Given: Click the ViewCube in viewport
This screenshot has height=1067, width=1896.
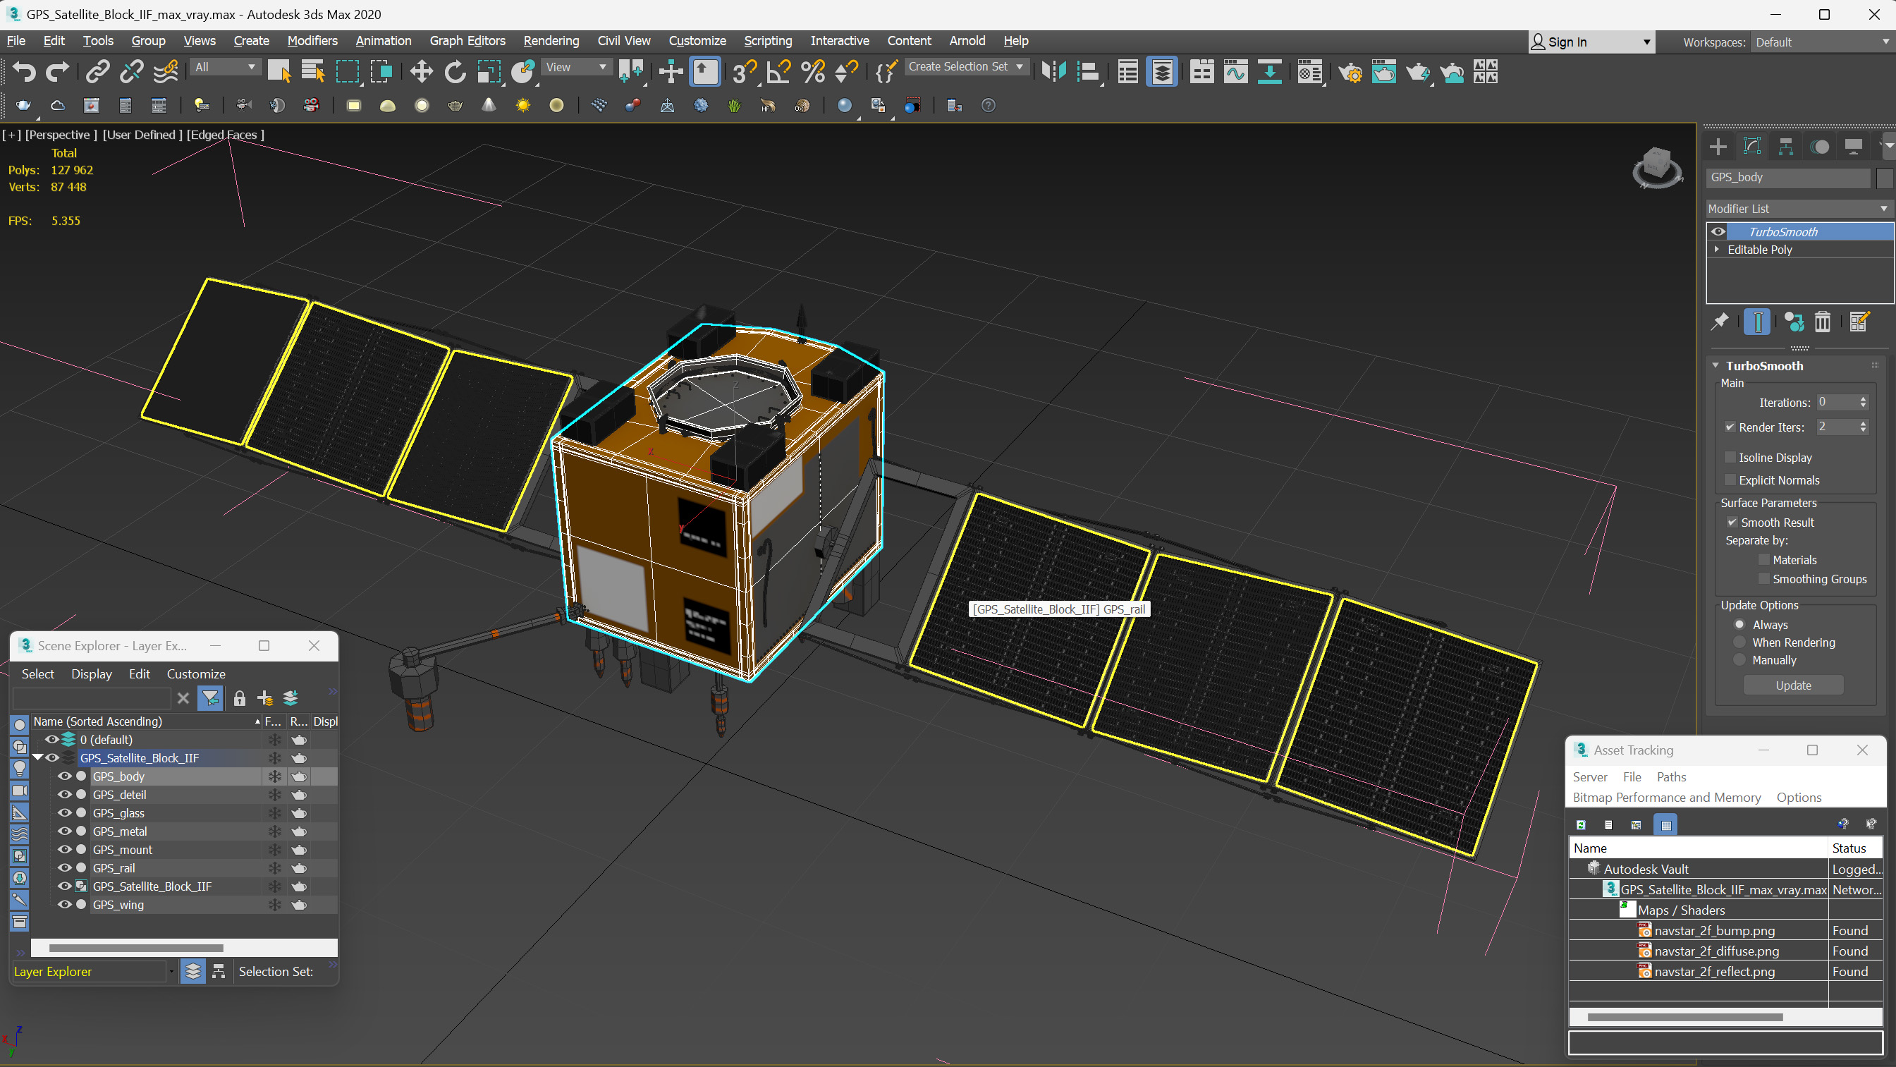Looking at the screenshot, I should tap(1657, 167).
